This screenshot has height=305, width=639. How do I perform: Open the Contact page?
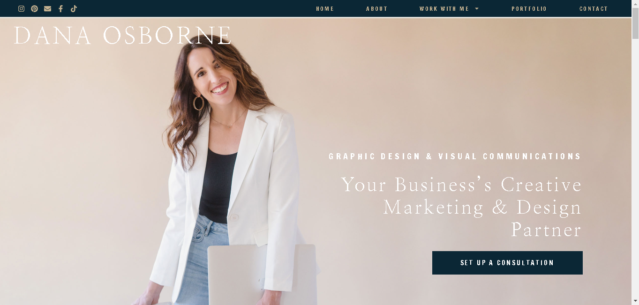point(594,9)
